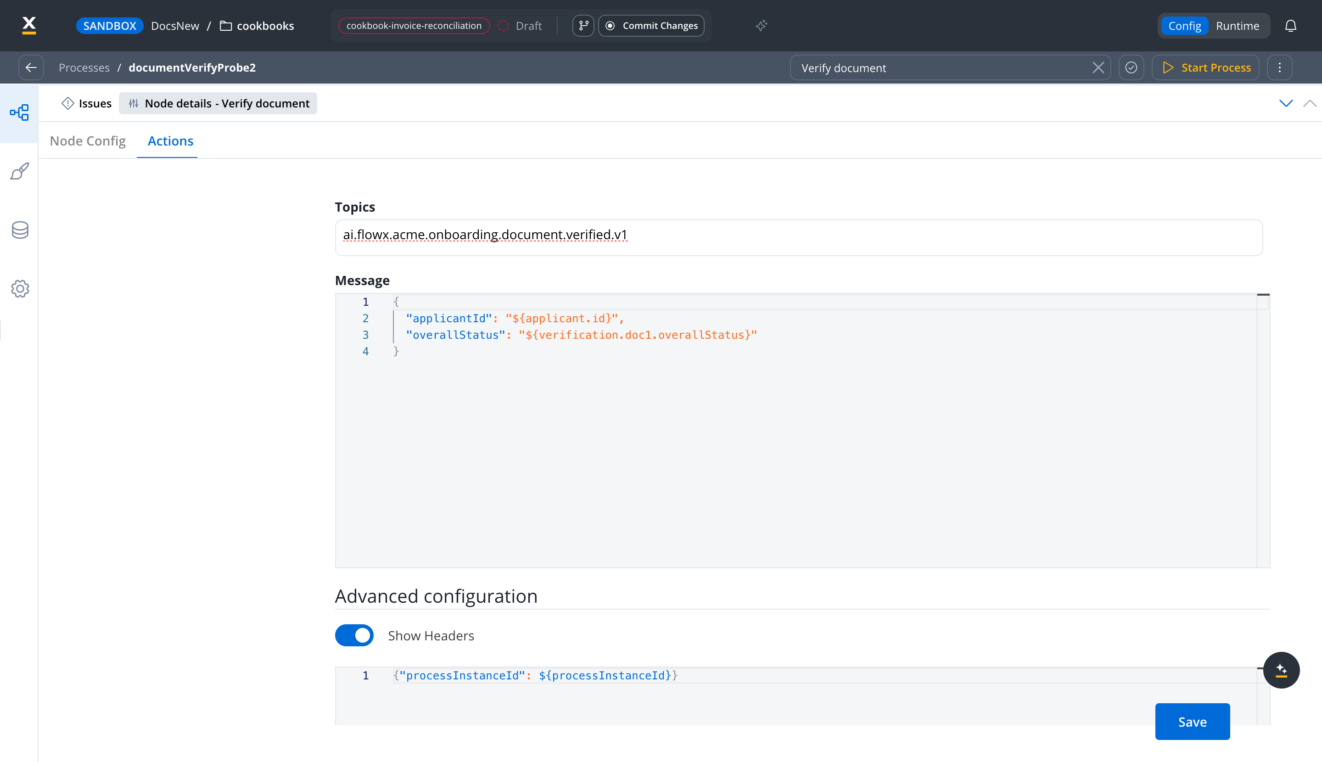Open the Issues tab
This screenshot has height=762, width=1322.
pyautogui.click(x=86, y=104)
